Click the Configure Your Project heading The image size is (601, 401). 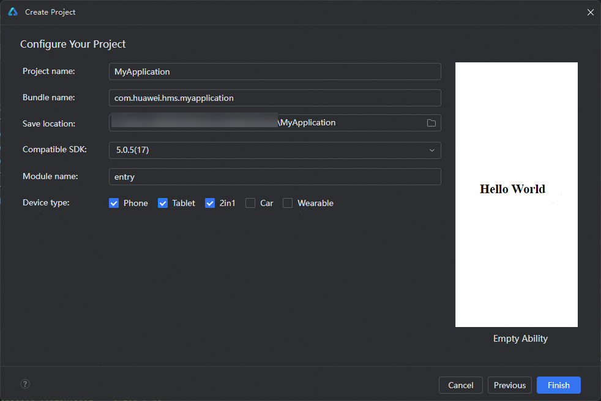pos(73,44)
